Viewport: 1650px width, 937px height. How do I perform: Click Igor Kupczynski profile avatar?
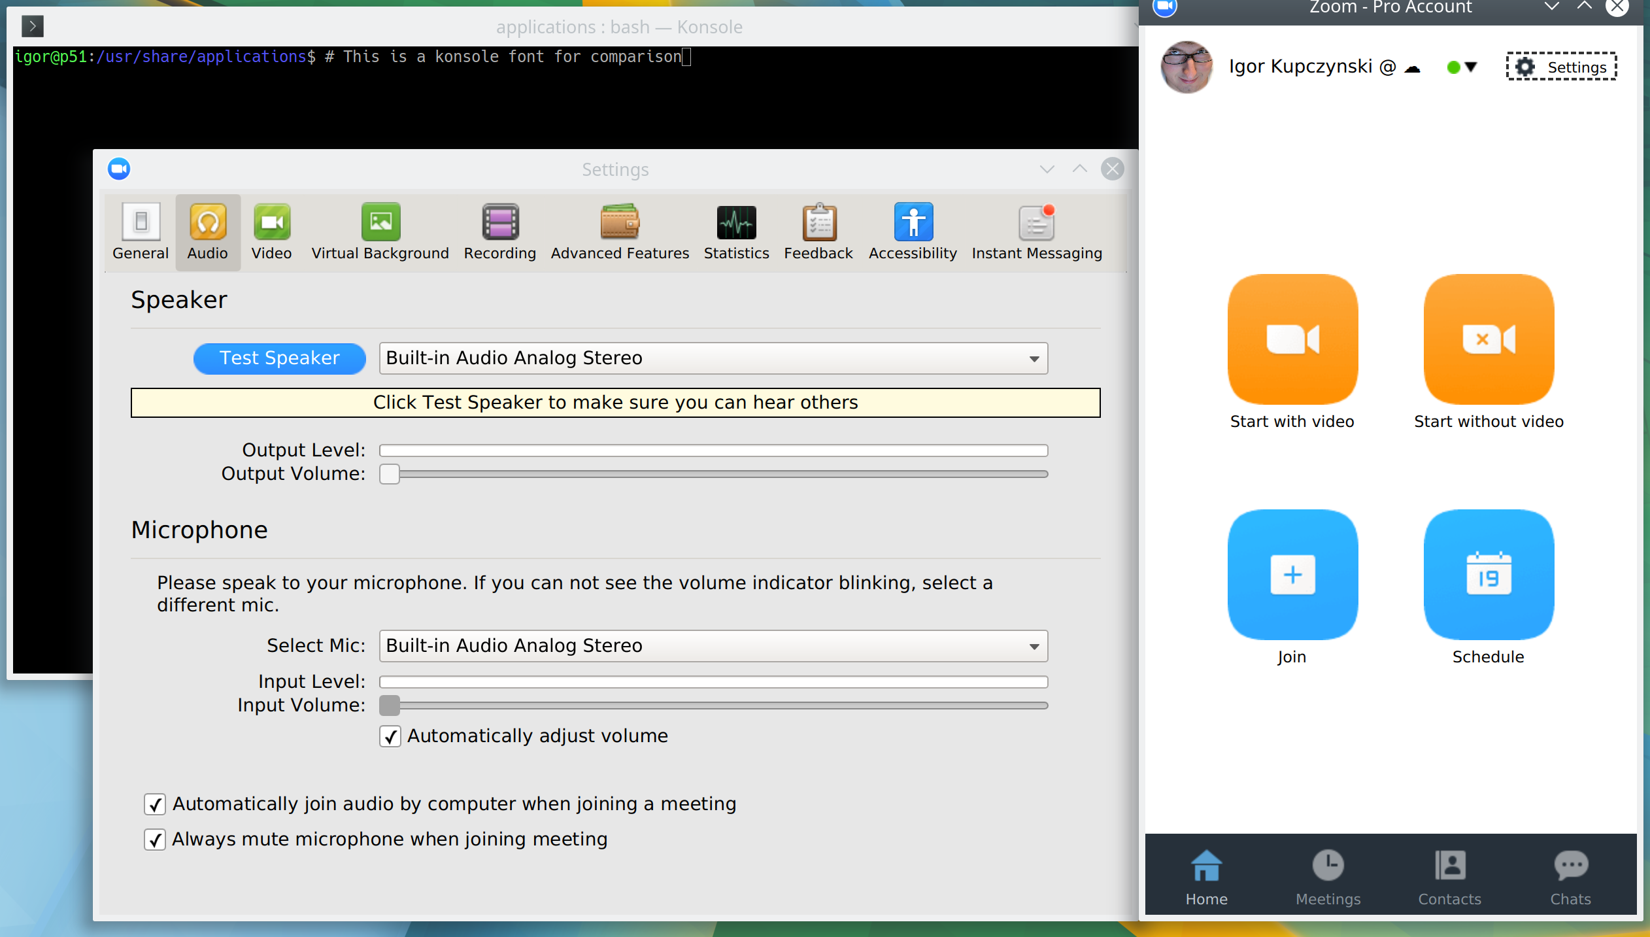[1187, 67]
